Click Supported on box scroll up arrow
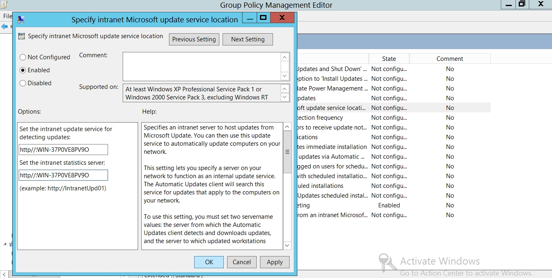This screenshot has width=552, height=278. click(x=285, y=89)
